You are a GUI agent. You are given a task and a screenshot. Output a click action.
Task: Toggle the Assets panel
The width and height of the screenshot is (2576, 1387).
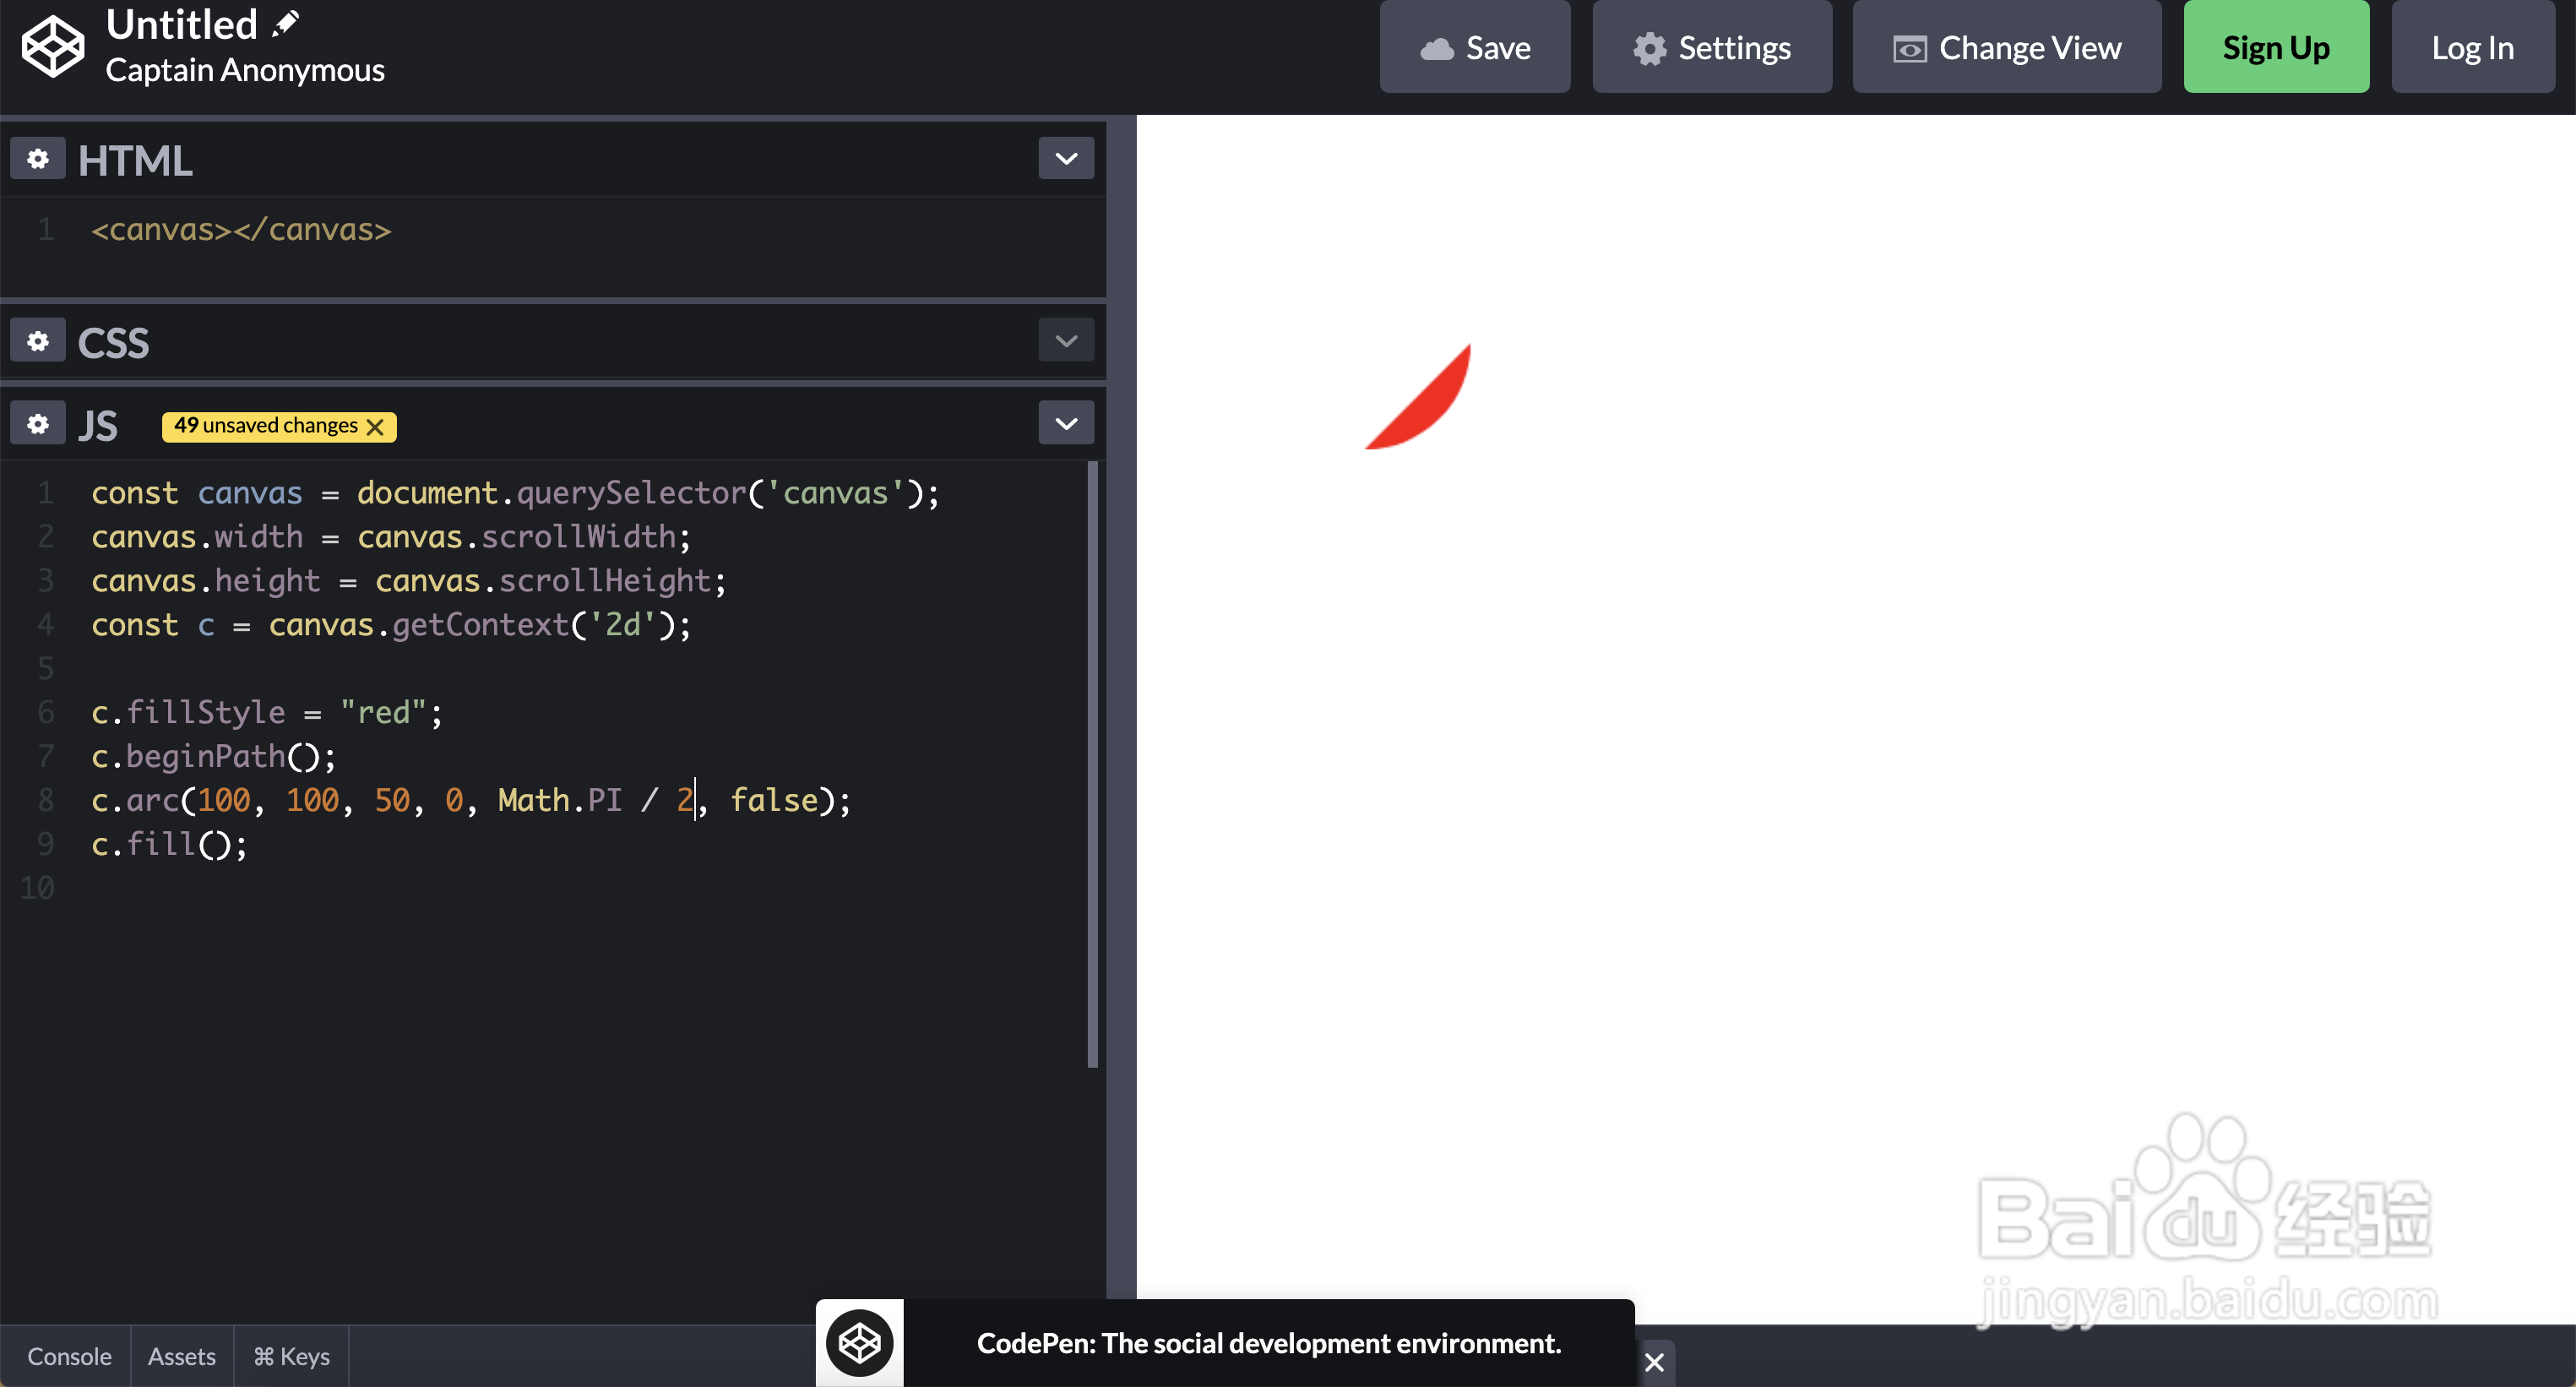pos(181,1356)
